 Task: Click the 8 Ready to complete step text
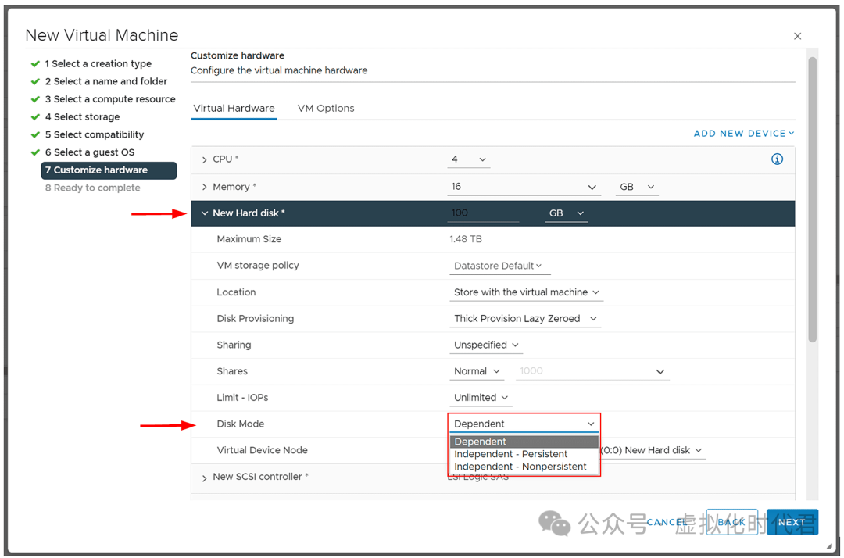(x=92, y=188)
